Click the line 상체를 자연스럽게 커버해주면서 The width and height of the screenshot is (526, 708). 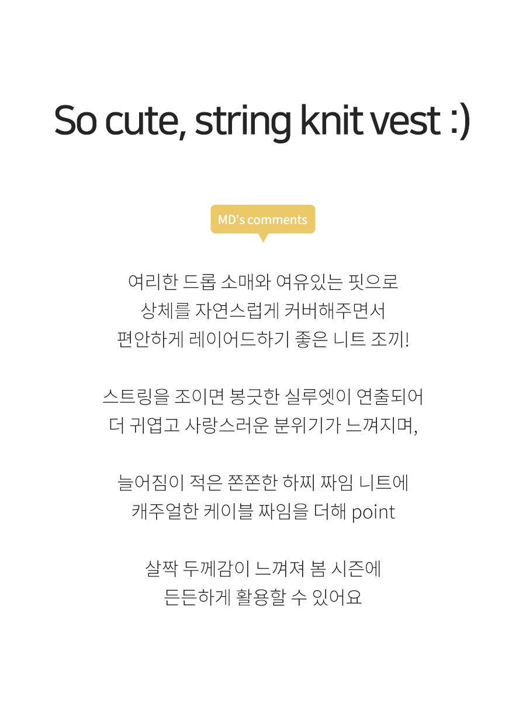[263, 310]
